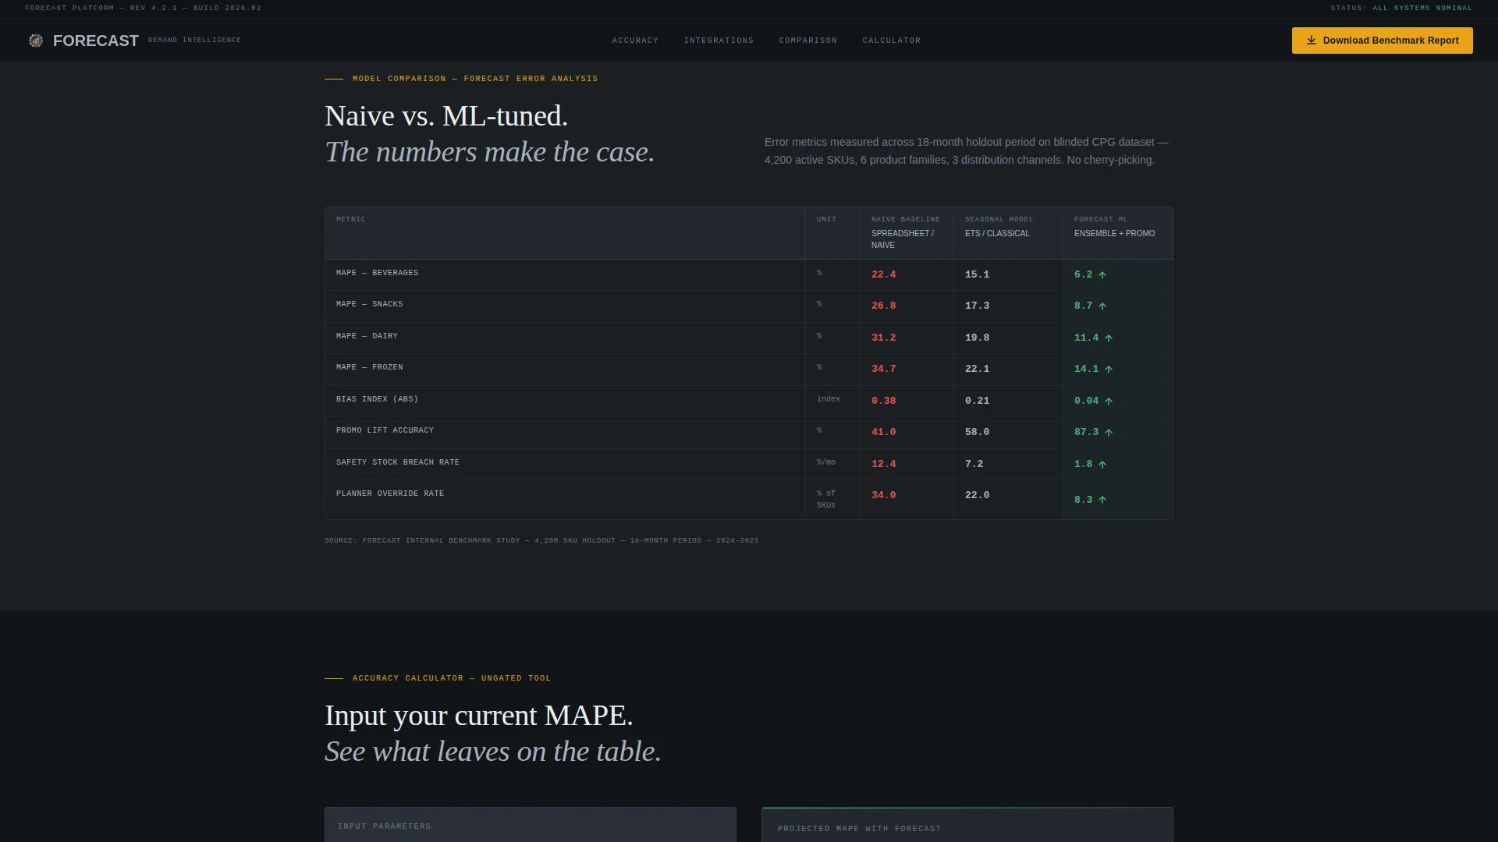Click the FORECAST brand name link
This screenshot has height=842, width=1498.
click(96, 41)
